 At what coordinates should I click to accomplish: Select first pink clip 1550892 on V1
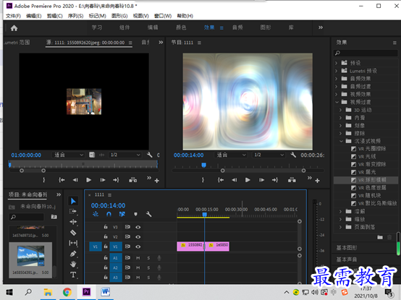coord(190,247)
